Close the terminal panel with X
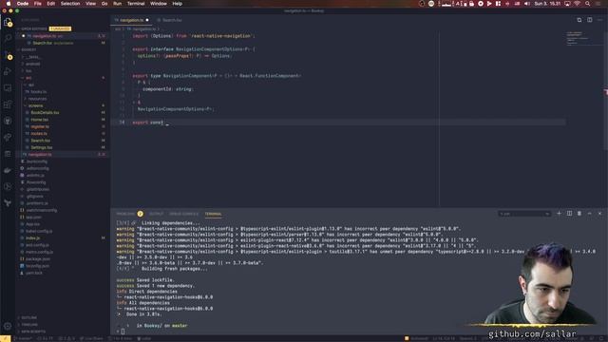The width and height of the screenshot is (608, 342). 599,214
